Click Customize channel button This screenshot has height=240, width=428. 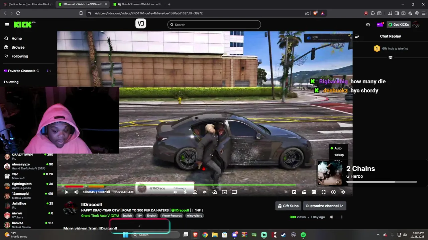[x=324, y=206]
